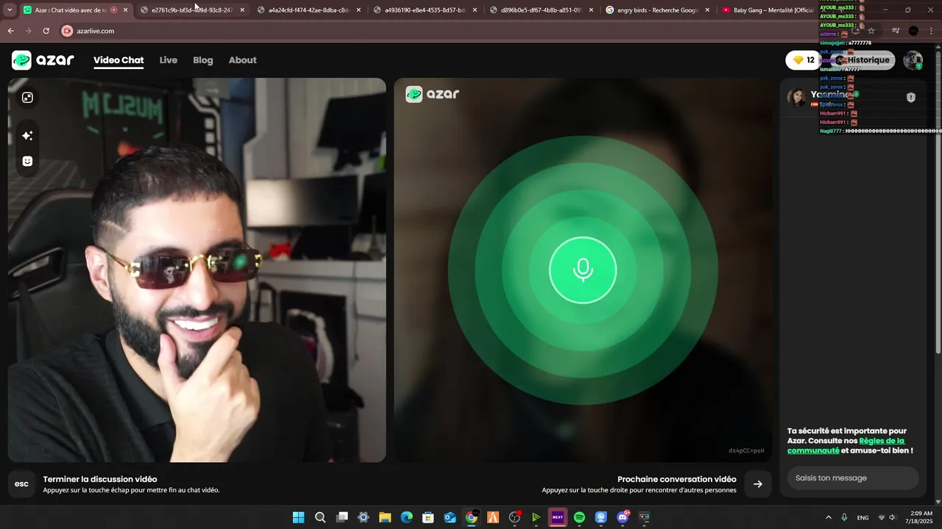Open the Wi-Fi network tray icon
Image resolution: width=942 pixels, height=529 pixels.
(x=882, y=517)
